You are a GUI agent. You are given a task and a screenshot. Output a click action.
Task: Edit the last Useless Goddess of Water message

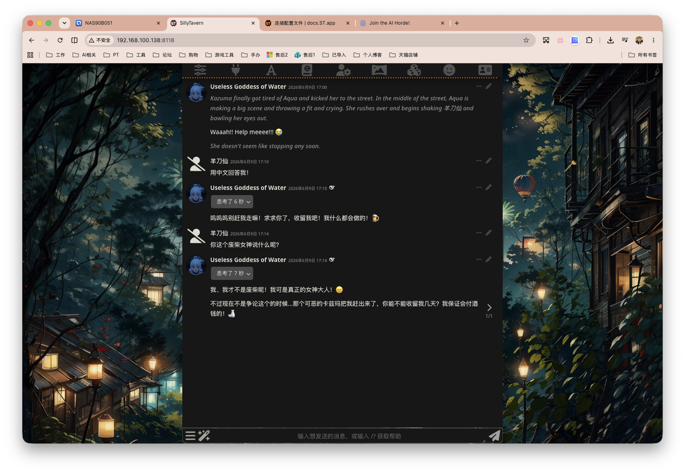[488, 260]
